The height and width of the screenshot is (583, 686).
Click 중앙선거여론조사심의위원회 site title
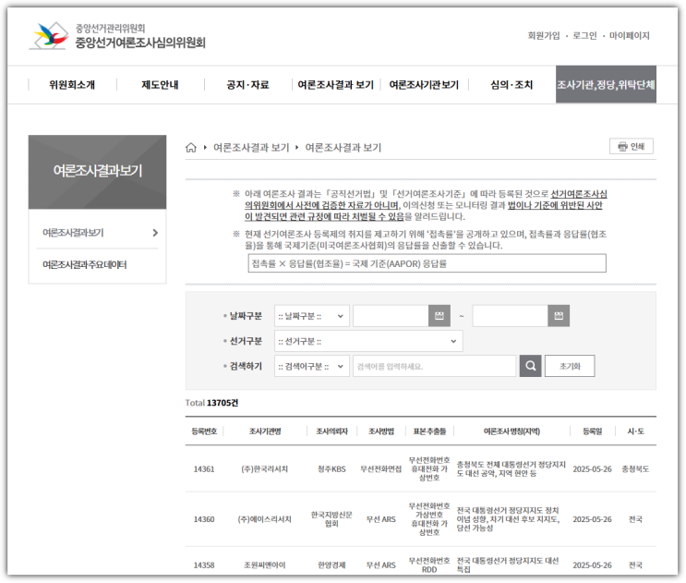coord(140,43)
